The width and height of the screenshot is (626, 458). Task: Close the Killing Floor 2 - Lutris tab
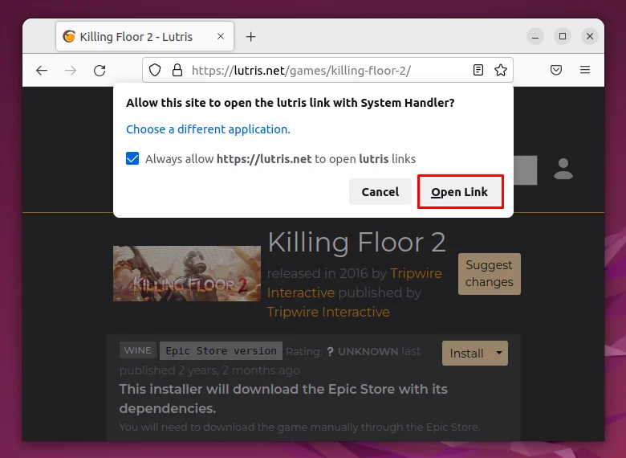221,36
